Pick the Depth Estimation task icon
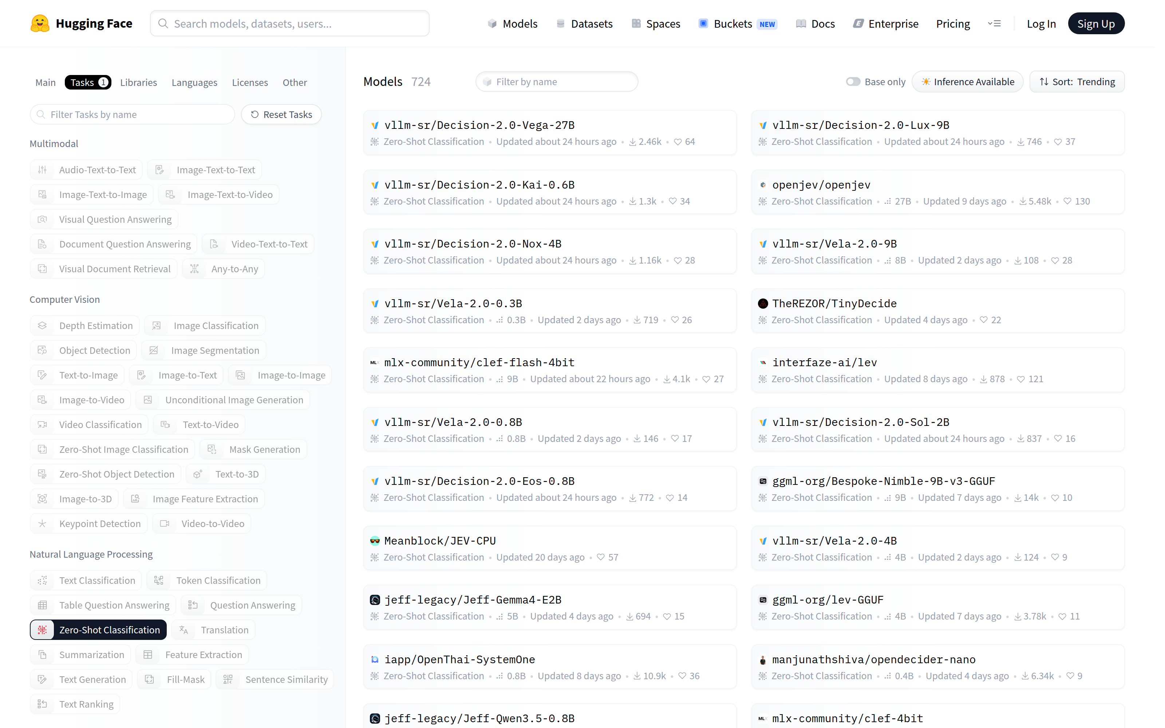 pyautogui.click(x=42, y=325)
